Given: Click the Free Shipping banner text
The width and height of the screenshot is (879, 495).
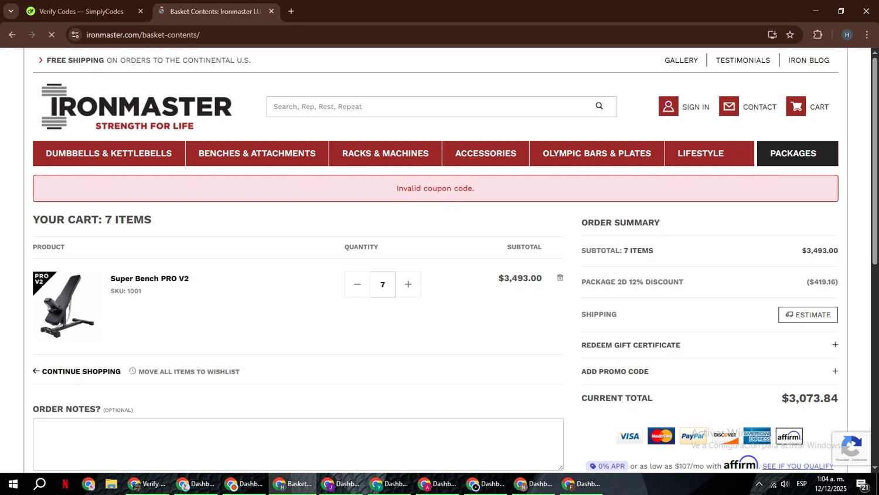Looking at the screenshot, I should pos(148,60).
